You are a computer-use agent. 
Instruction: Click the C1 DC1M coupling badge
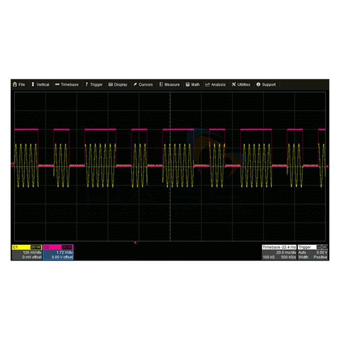click(x=36, y=247)
